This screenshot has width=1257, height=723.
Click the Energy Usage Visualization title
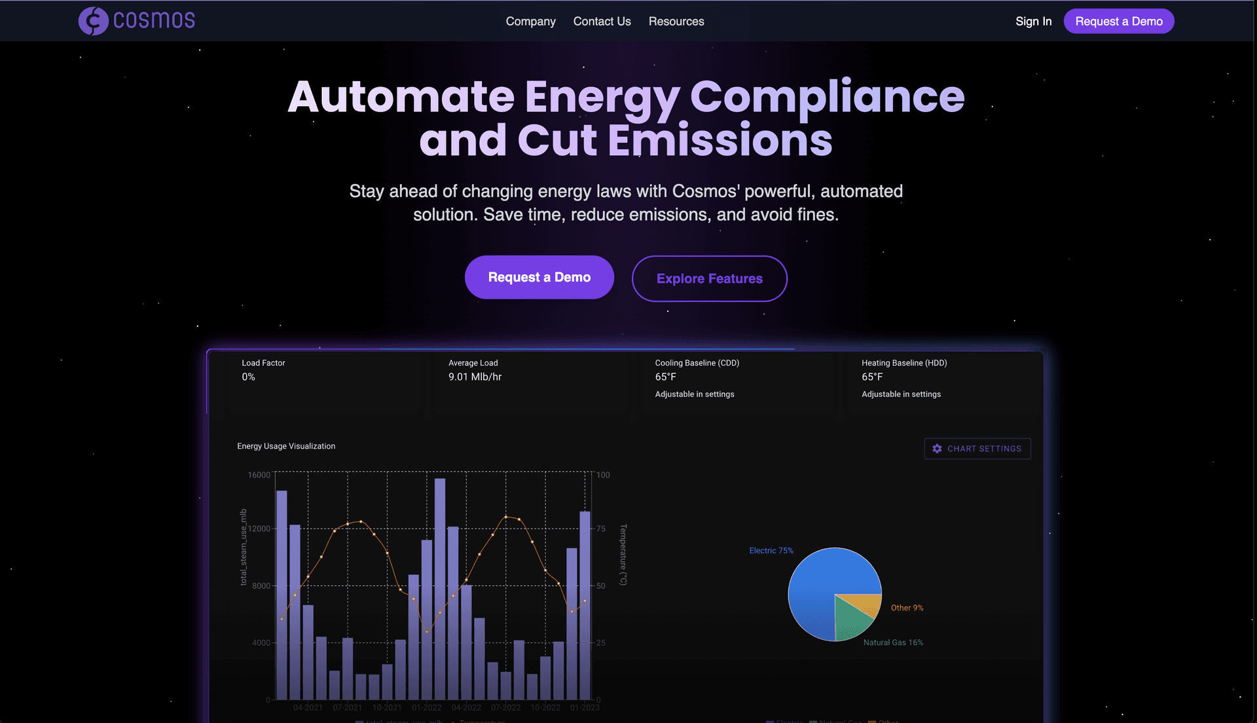pyautogui.click(x=286, y=446)
